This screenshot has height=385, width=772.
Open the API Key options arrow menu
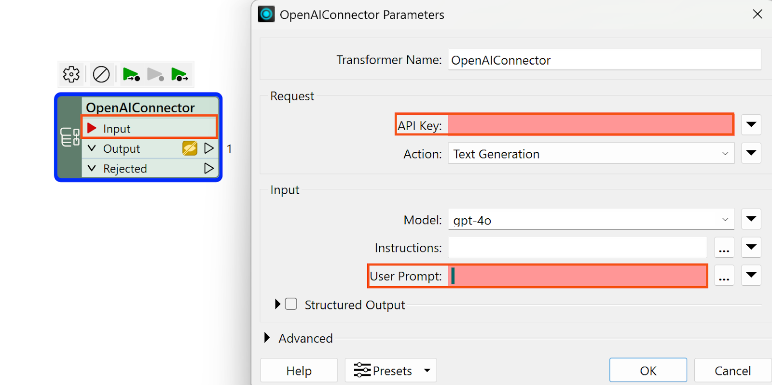(x=751, y=124)
